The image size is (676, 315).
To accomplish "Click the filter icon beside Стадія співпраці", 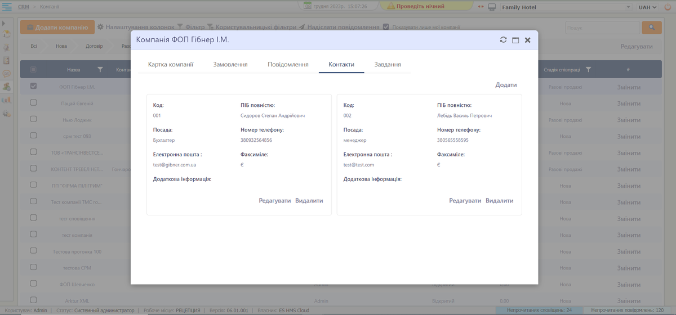I will [588, 70].
